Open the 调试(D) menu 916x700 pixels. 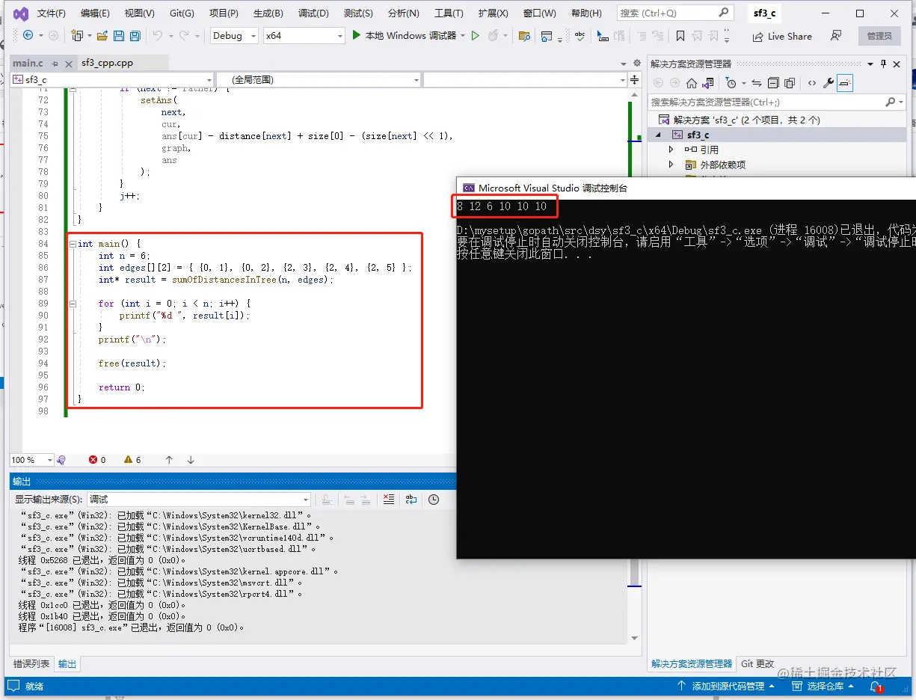313,13
